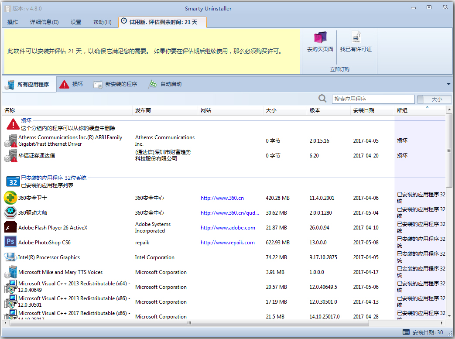The height and width of the screenshot is (339, 455).
Task: Click the 2017-05-04 install date
Action: (x=366, y=213)
